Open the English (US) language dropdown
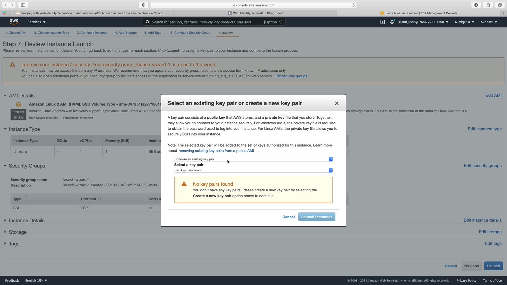This screenshot has height=285, width=507. (36, 280)
